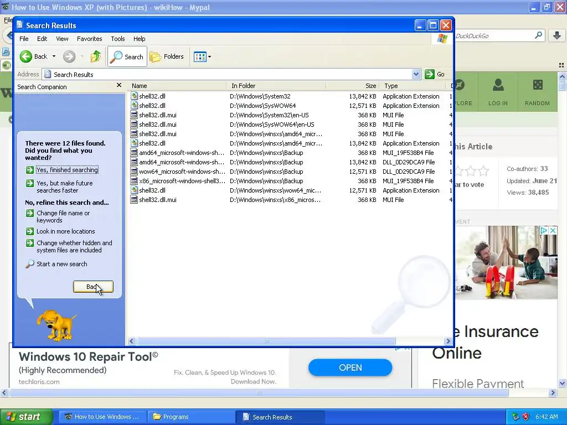Click LOG IN on wikiHow page
The height and width of the screenshot is (425, 567).
[498, 92]
